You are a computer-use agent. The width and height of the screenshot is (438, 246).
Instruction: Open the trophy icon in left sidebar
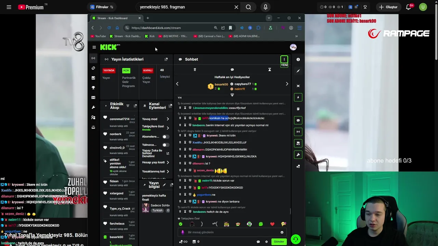tap(93, 87)
